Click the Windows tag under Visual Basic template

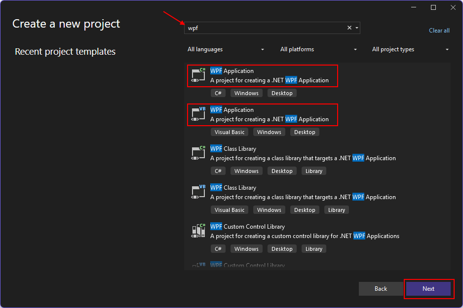(x=269, y=132)
